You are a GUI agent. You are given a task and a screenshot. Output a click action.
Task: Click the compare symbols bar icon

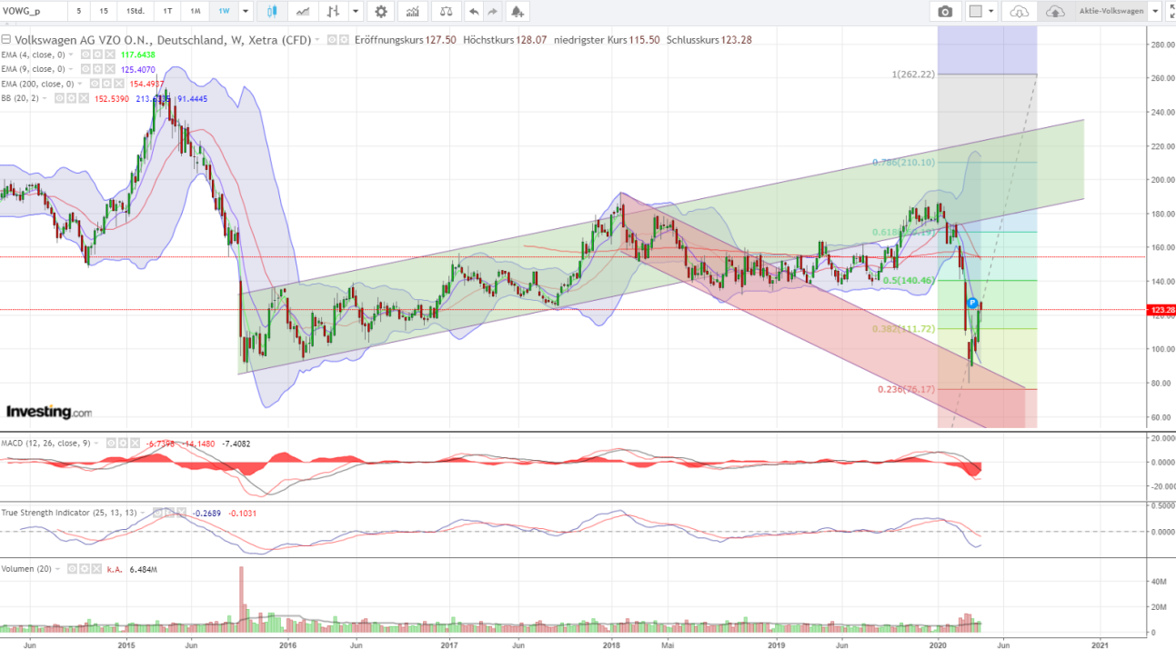333,12
